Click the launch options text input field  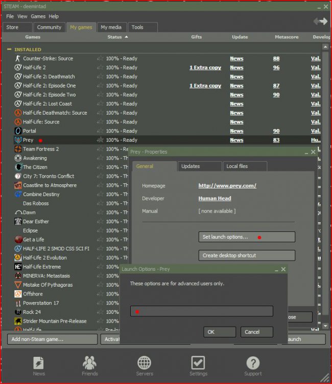(202, 311)
